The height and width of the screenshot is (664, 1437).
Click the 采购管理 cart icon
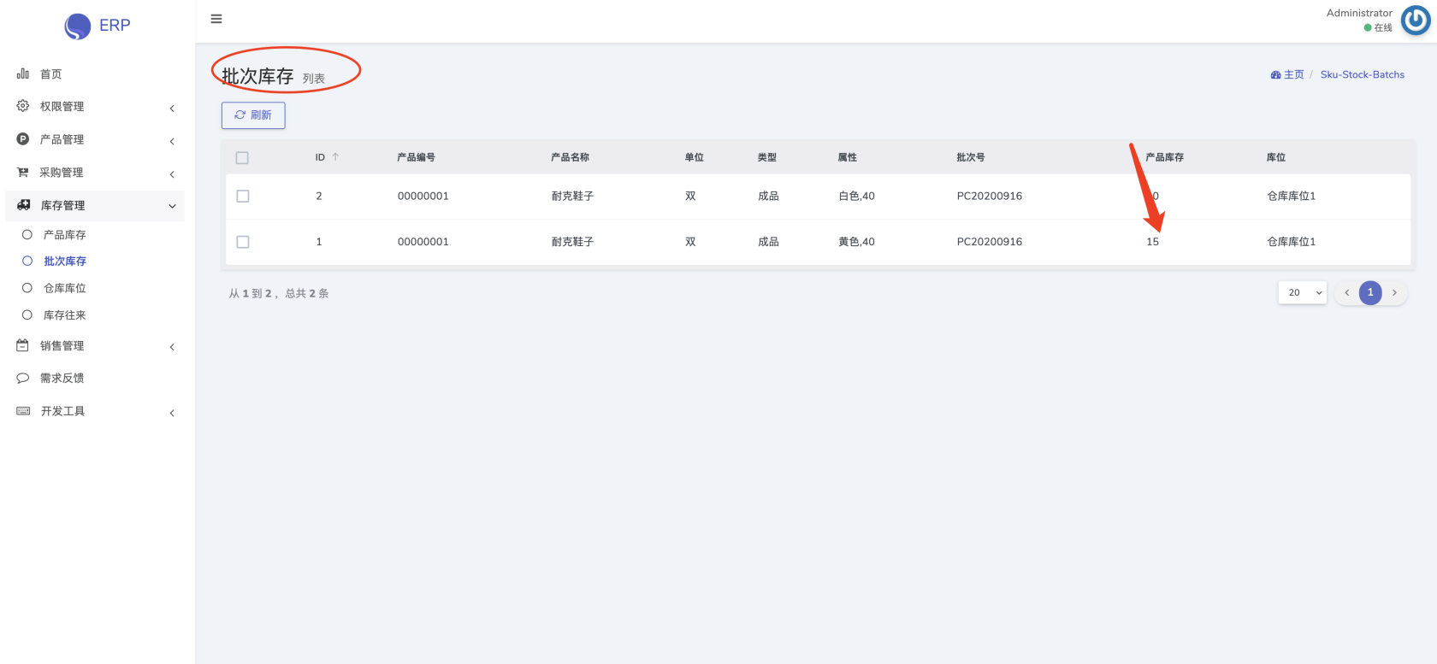(x=23, y=172)
